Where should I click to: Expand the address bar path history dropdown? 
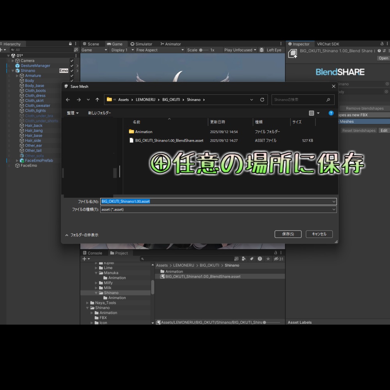[x=252, y=100]
